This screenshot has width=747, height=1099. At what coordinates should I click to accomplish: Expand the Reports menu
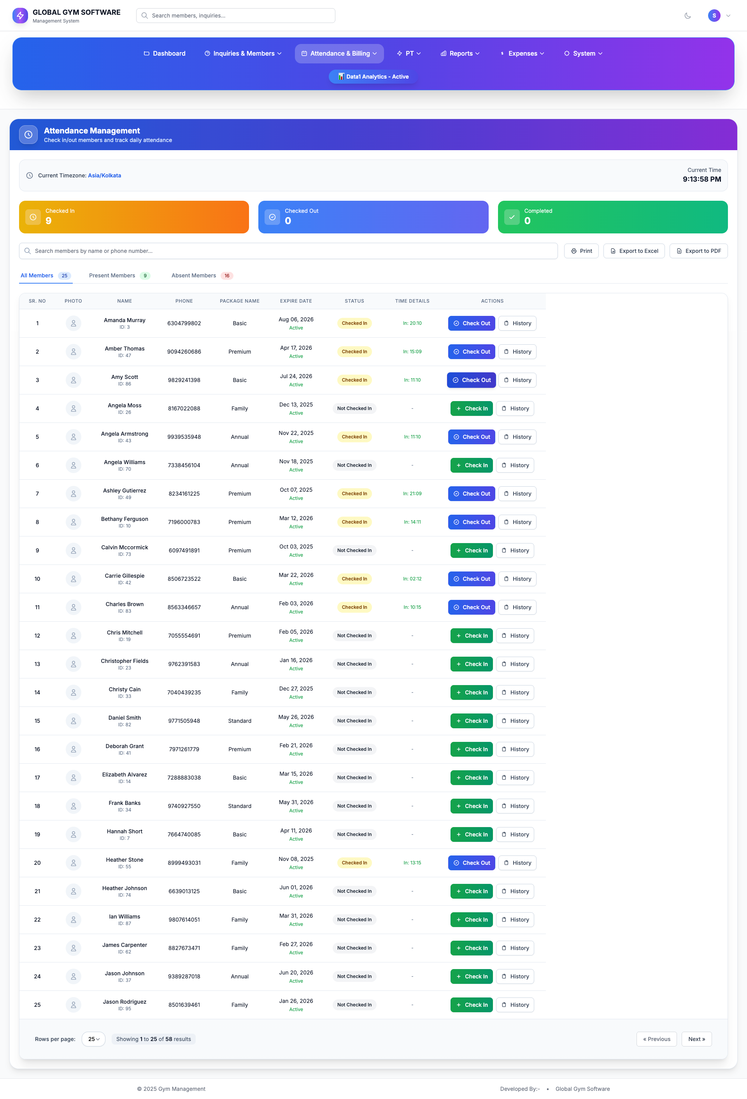click(x=460, y=53)
